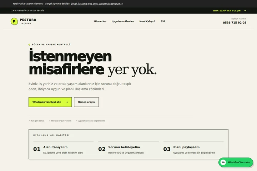Open the Nasıl Çalışır? nav link
The image size is (257, 171).
[x=147, y=21]
